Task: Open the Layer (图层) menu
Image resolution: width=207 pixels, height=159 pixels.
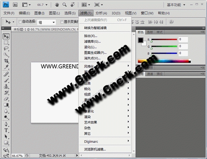Action: (54, 13)
